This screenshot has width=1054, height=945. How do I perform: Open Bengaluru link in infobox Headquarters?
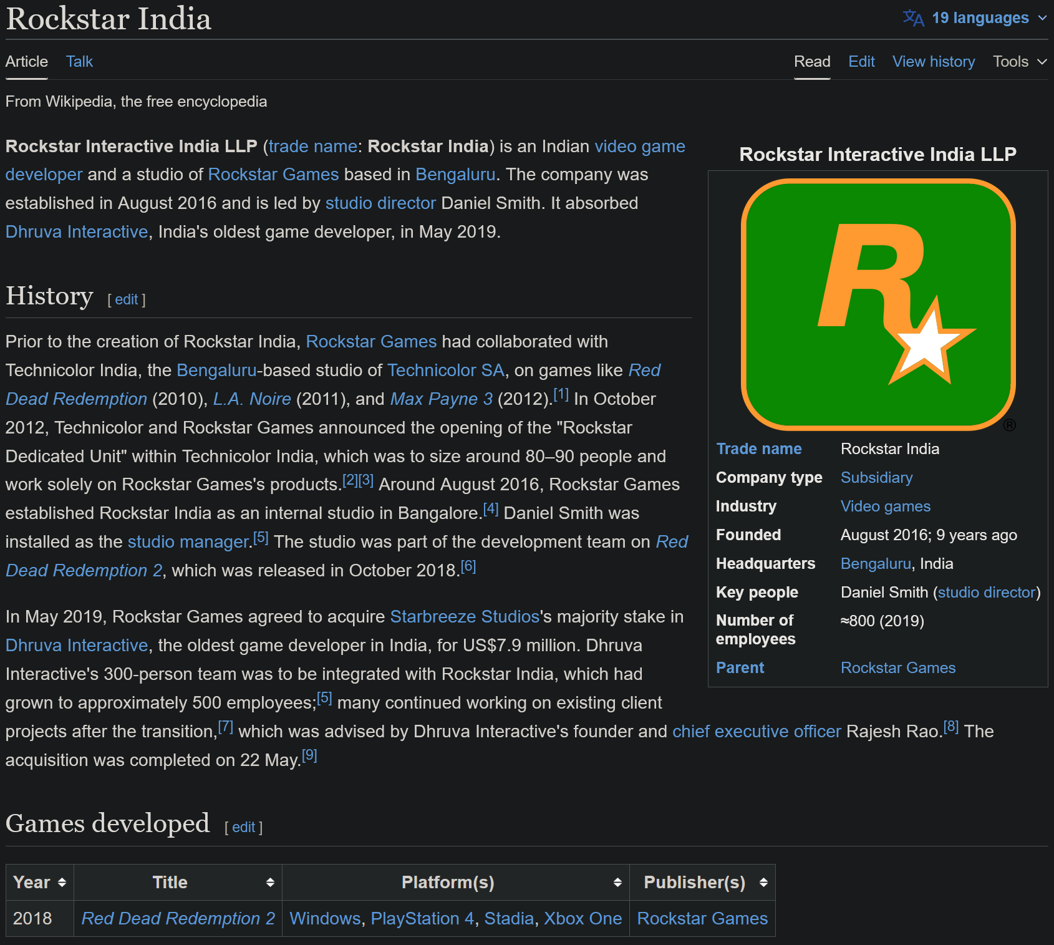[x=876, y=564]
